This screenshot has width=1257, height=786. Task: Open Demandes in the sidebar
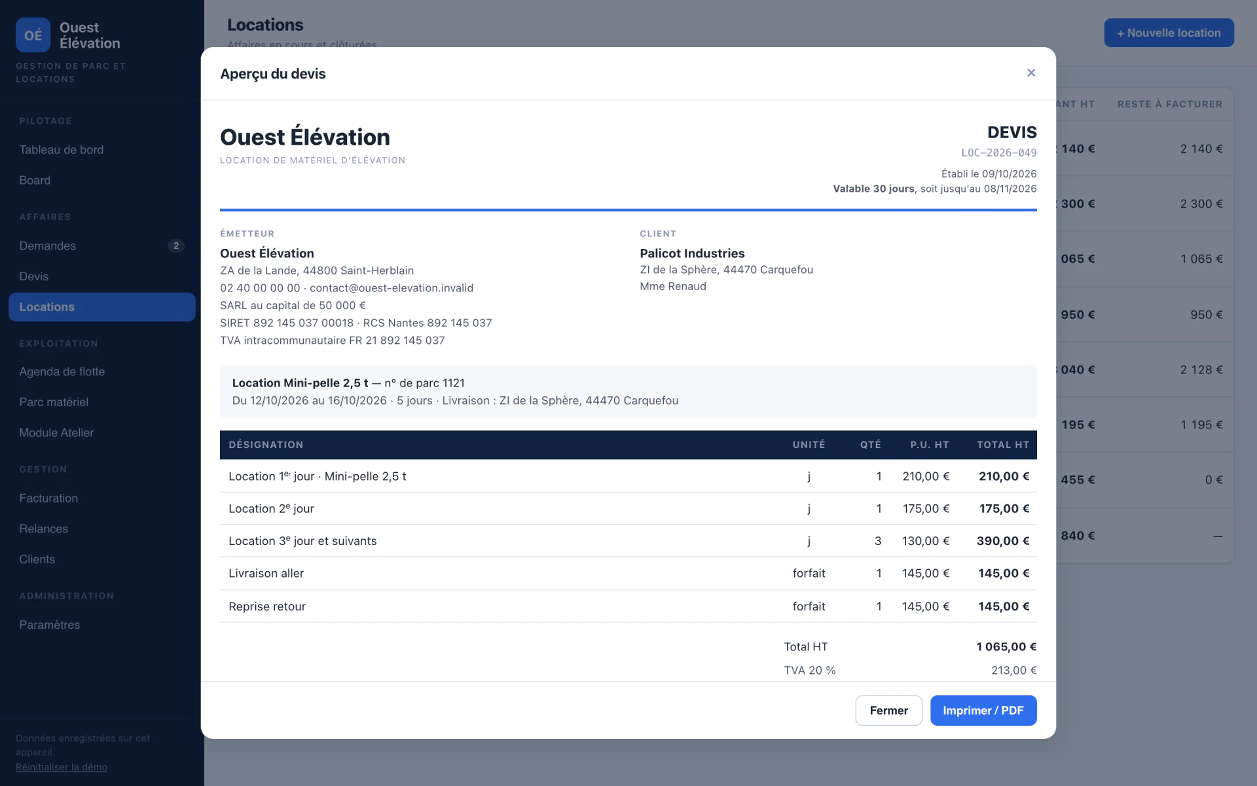(x=101, y=246)
